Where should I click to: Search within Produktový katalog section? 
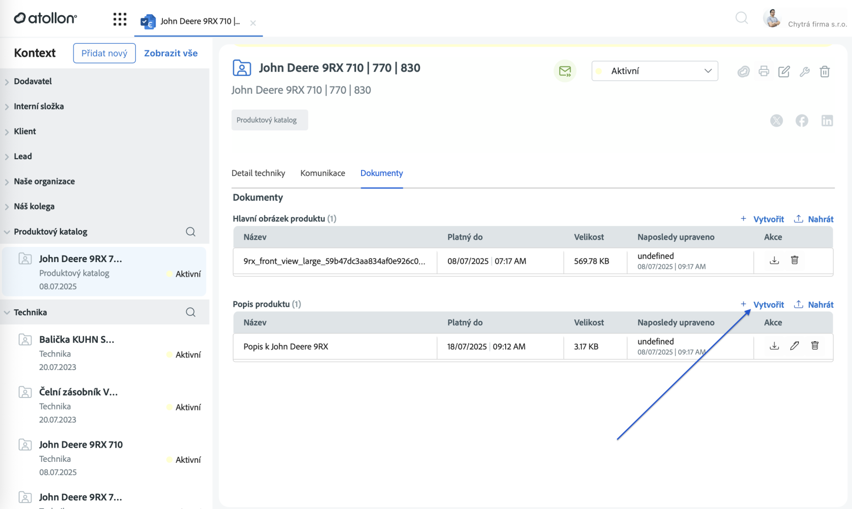(191, 232)
